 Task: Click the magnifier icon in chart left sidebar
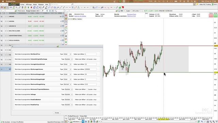pos(66,30)
